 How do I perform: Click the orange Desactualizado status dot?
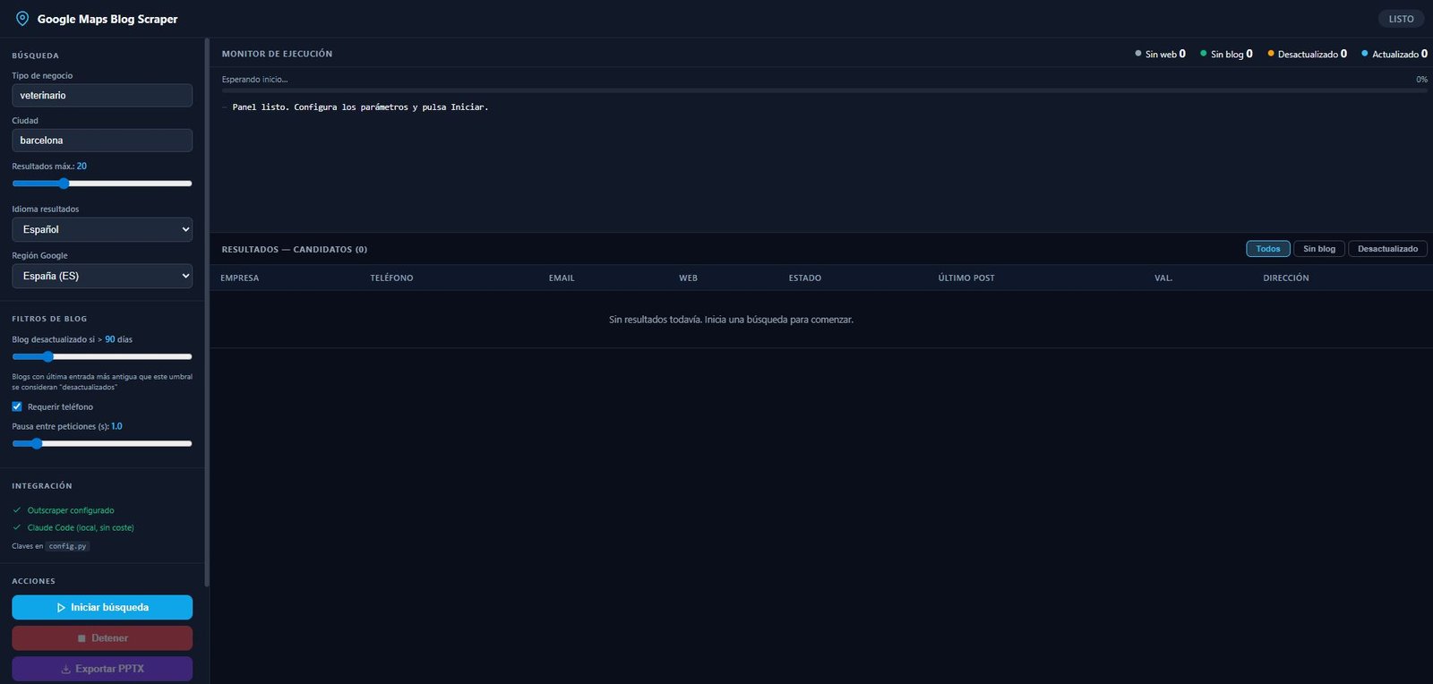click(1271, 54)
